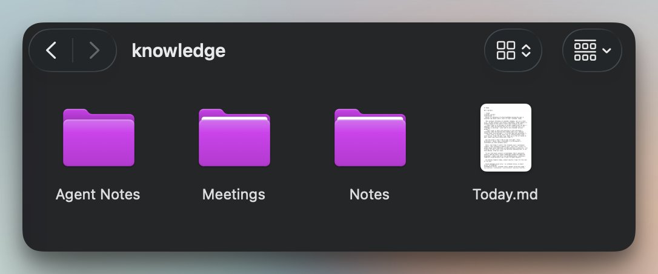Select the Notes folder icon
The image size is (658, 274).
click(x=370, y=138)
